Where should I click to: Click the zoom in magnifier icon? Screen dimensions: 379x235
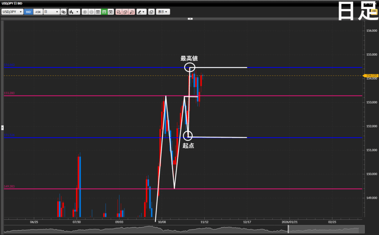click(x=85, y=12)
